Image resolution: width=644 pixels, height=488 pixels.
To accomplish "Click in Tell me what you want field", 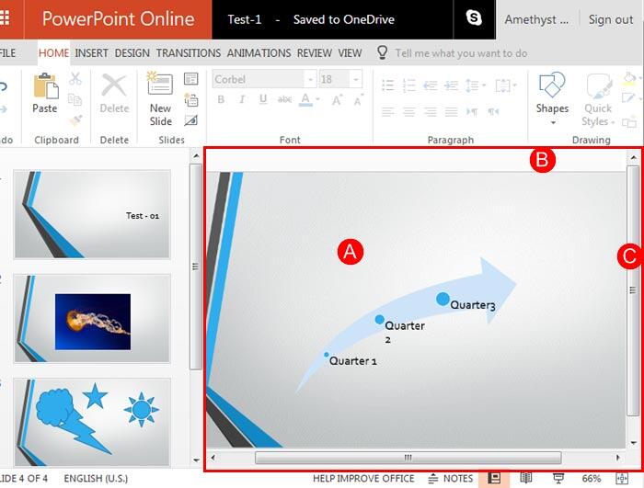I will pyautogui.click(x=461, y=53).
